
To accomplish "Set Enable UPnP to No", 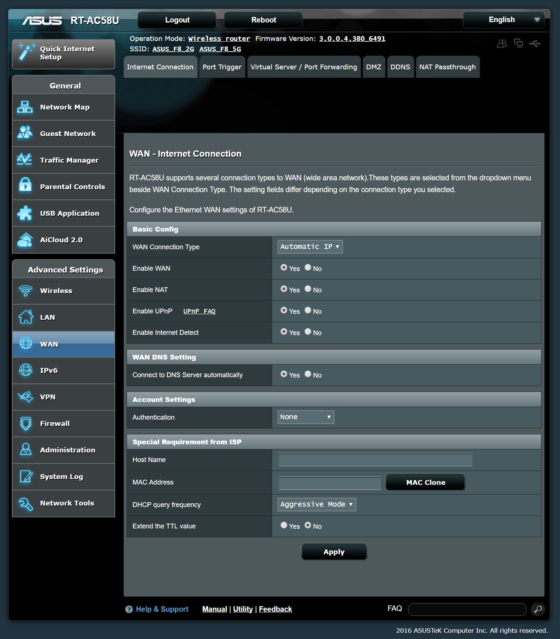I will (x=308, y=310).
